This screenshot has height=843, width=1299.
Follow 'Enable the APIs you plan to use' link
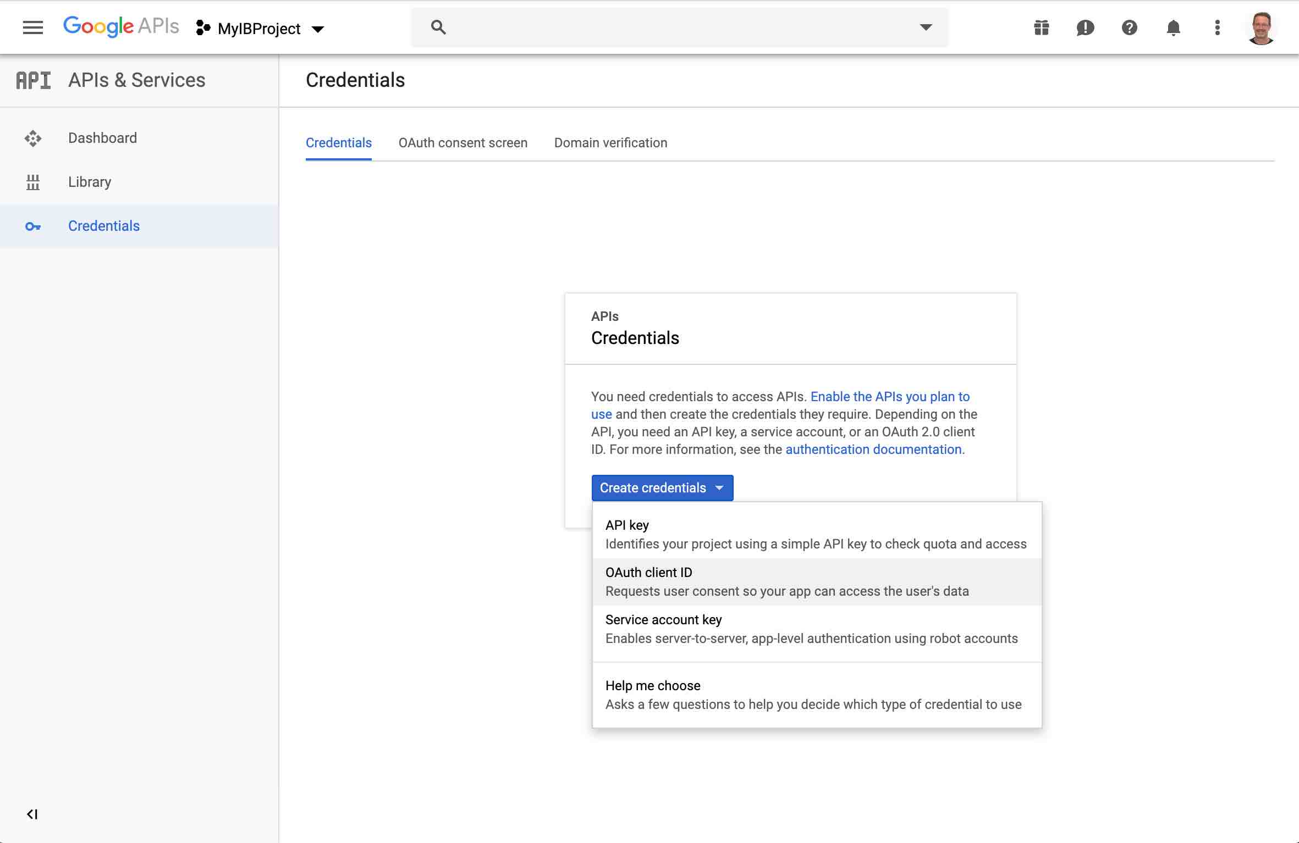(890, 397)
